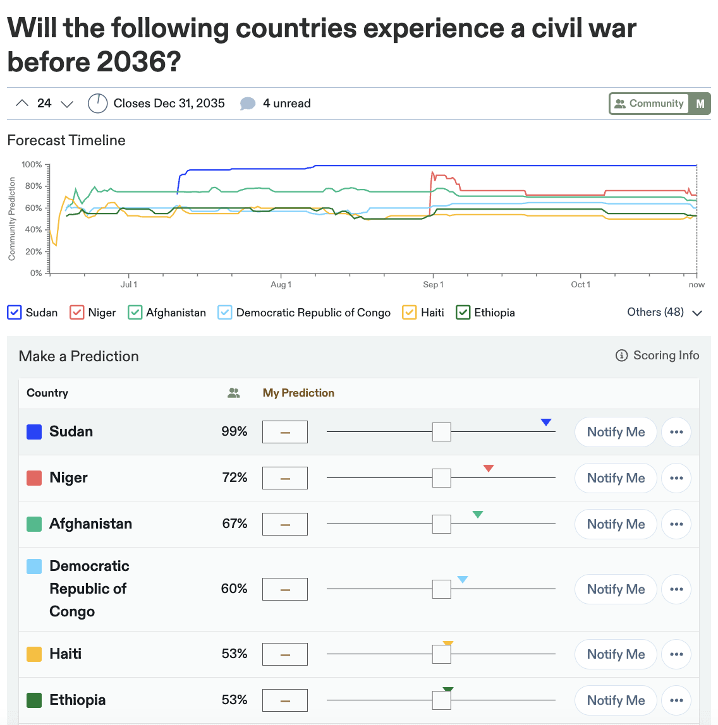Open the unread comments bubble icon
The image size is (718, 725).
[x=248, y=104]
